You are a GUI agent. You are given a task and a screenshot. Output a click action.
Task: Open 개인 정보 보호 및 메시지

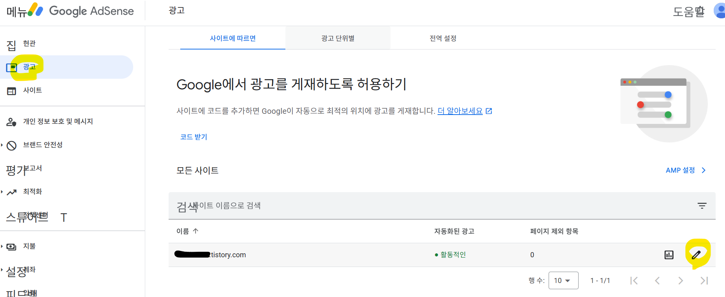coord(58,122)
